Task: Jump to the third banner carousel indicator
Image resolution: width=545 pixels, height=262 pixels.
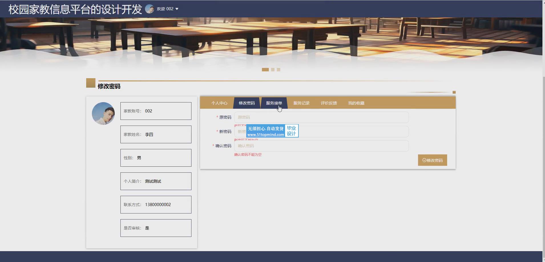Action: click(278, 69)
